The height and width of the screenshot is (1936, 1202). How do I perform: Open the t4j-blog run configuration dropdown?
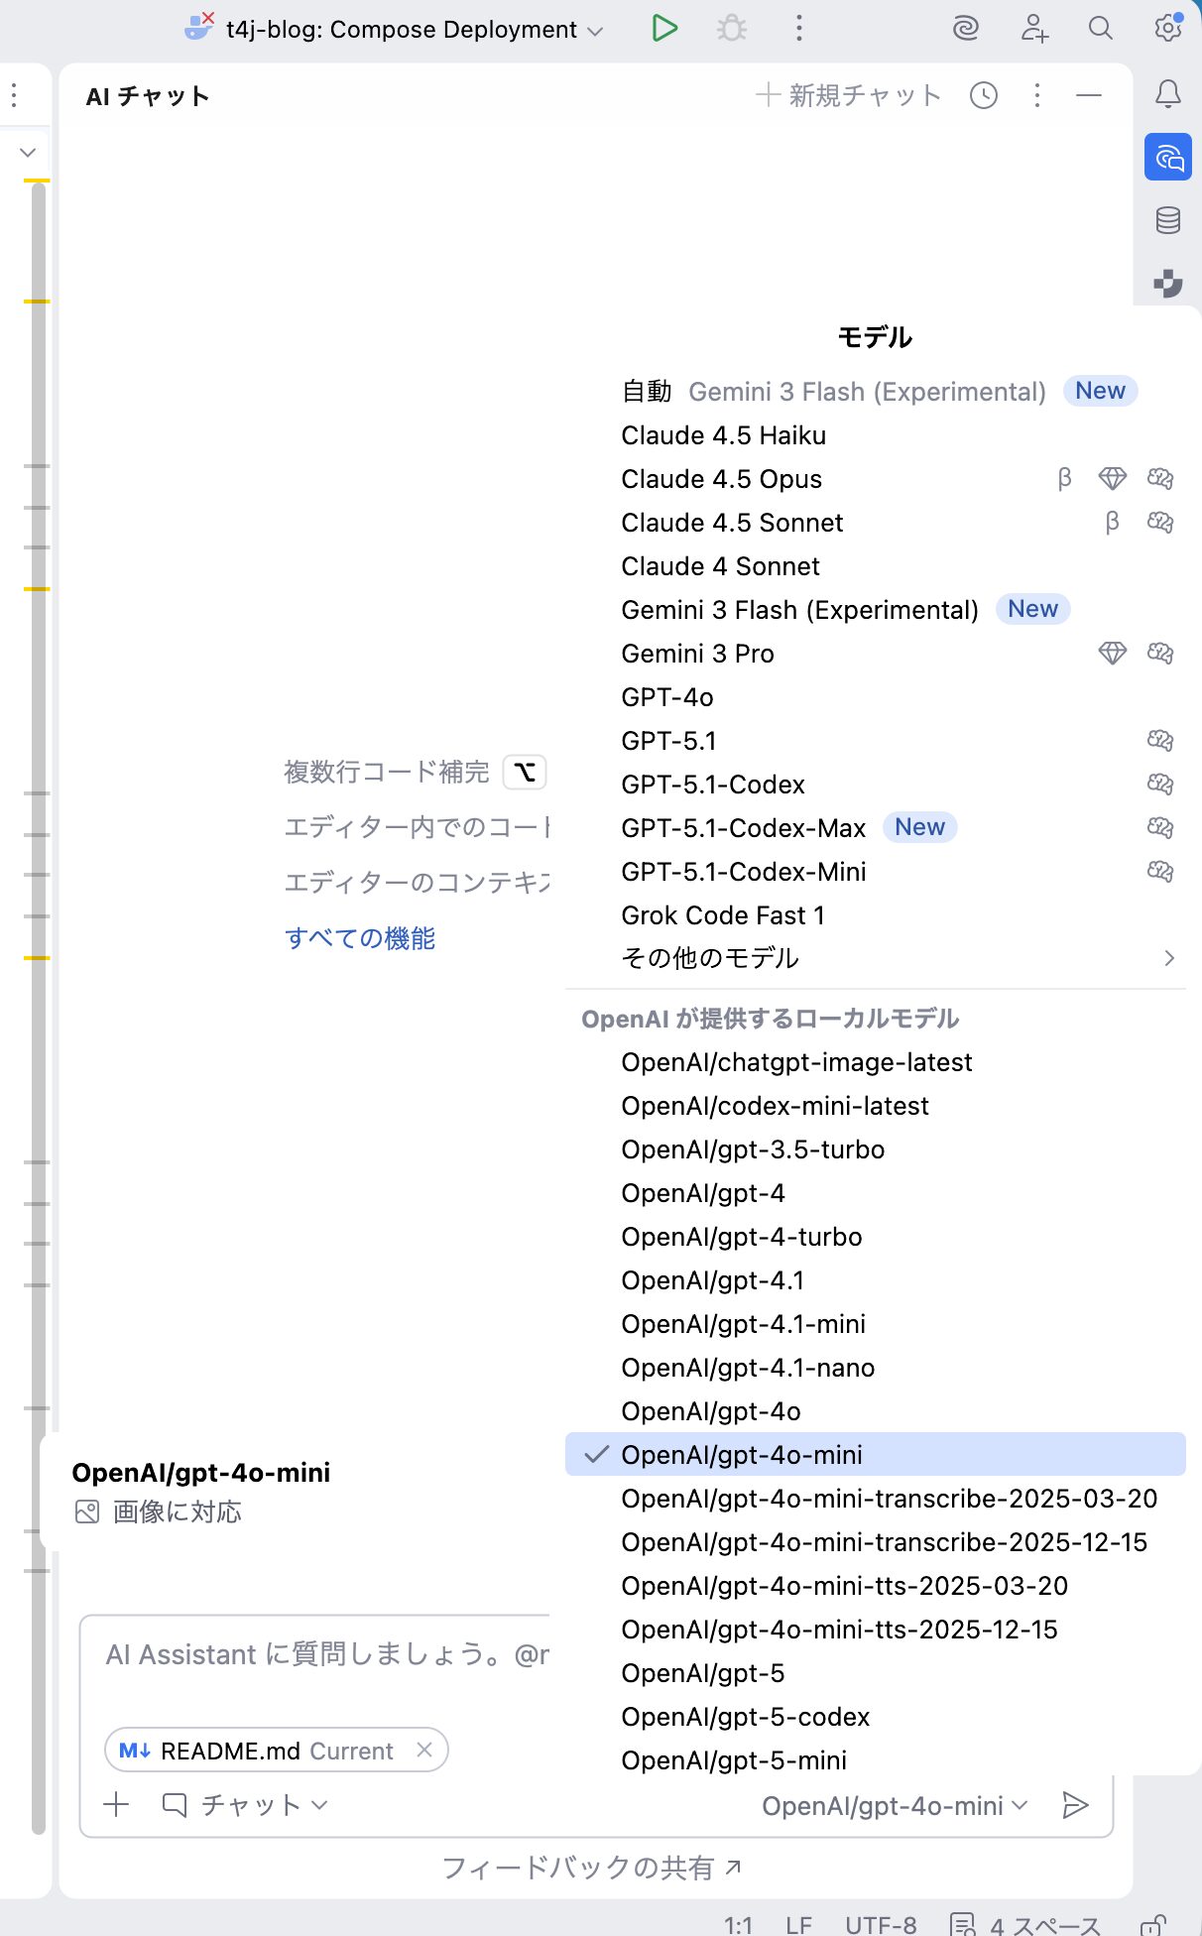401,30
